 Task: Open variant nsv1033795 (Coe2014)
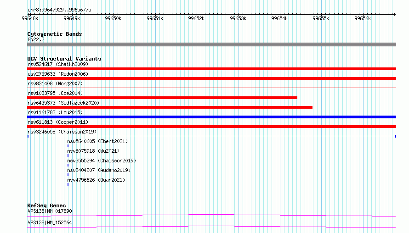pyautogui.click(x=55, y=93)
